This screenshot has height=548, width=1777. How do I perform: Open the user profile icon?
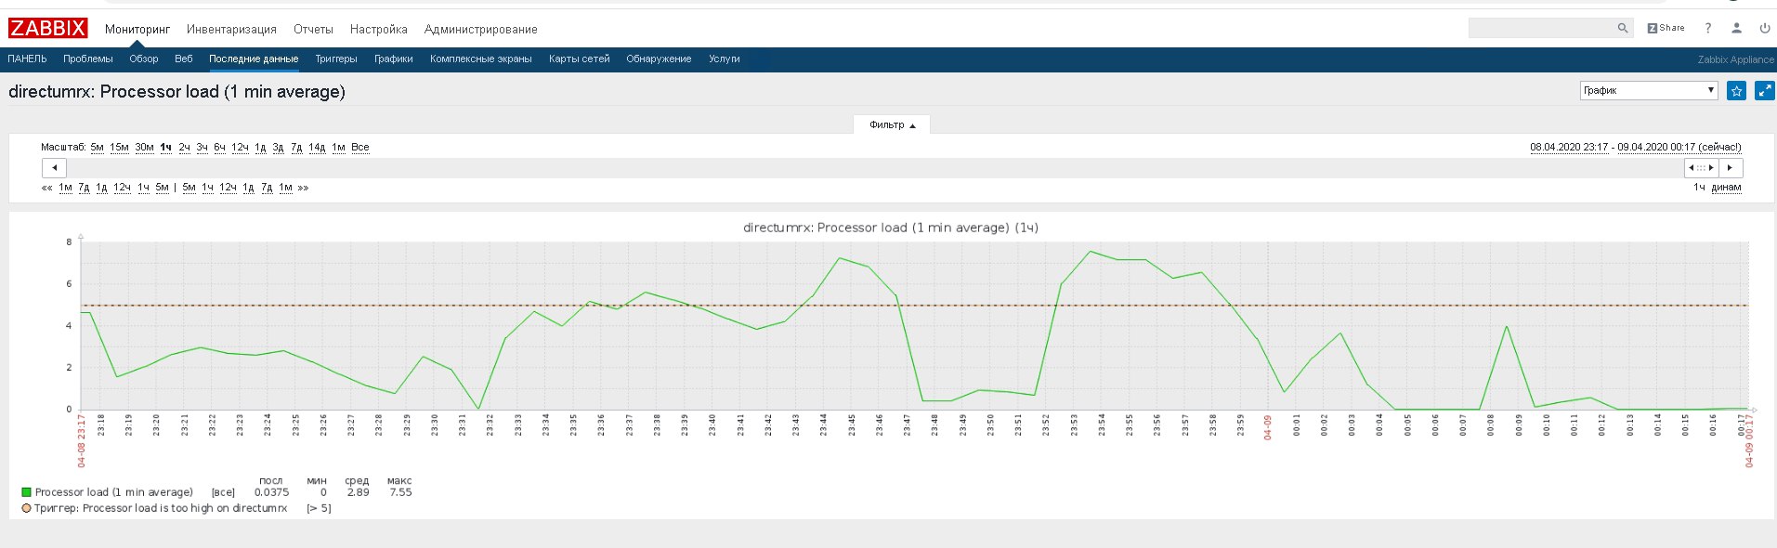[x=1736, y=28]
